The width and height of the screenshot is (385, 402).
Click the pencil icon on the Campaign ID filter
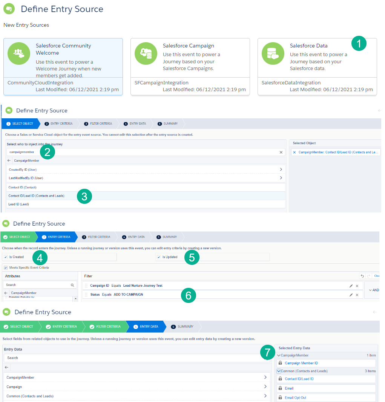pos(351,286)
